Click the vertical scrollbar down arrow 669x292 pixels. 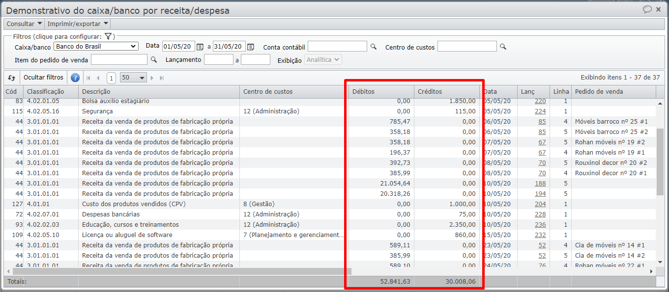pyautogui.click(x=660, y=262)
